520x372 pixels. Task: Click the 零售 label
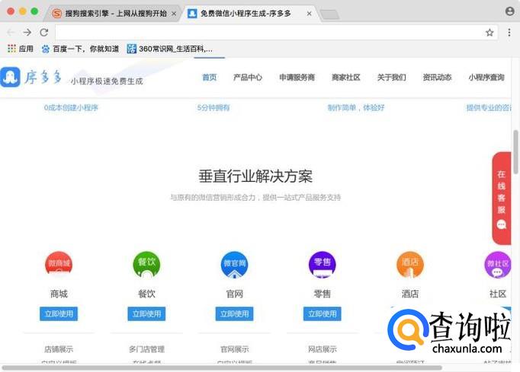pos(323,294)
